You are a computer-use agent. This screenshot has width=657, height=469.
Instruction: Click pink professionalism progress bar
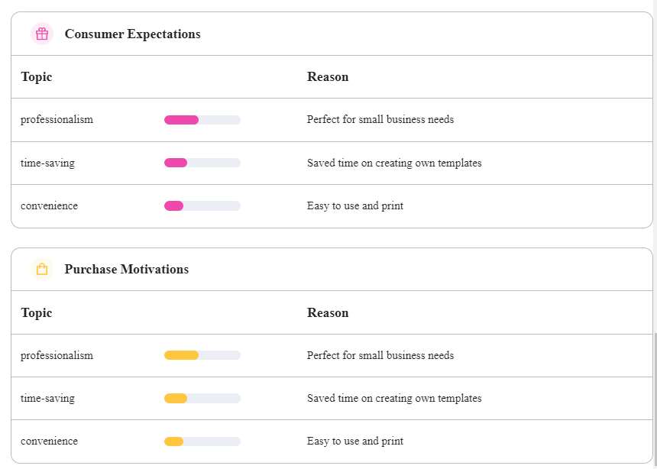point(202,120)
